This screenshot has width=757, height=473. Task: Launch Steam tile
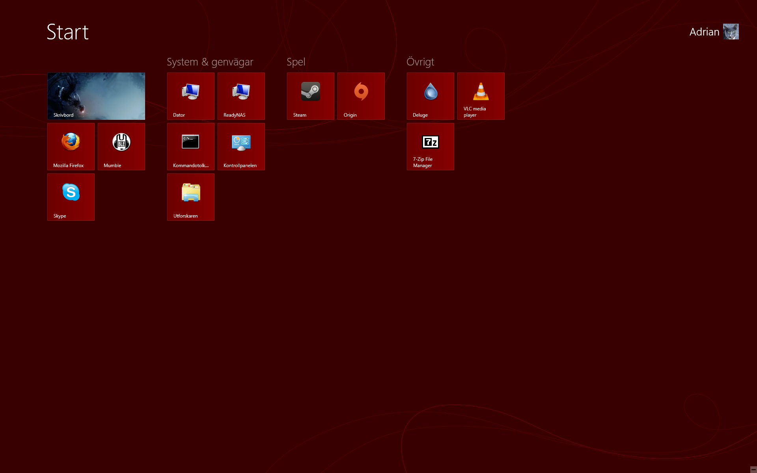(x=311, y=96)
